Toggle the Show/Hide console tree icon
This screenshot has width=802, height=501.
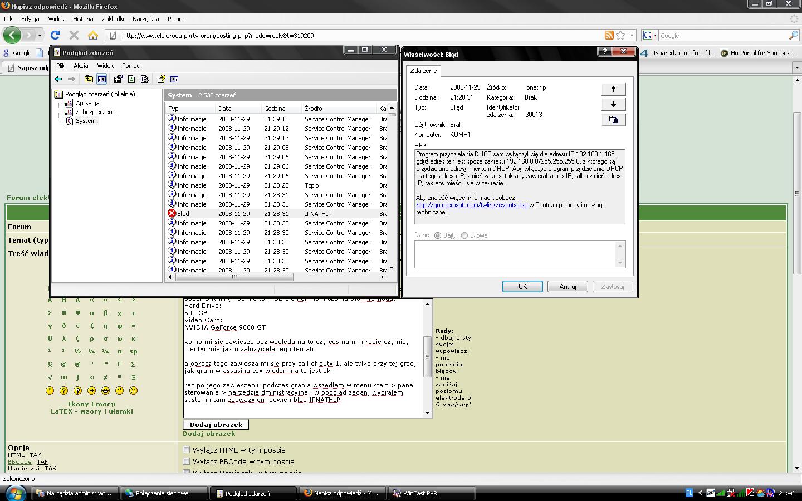[x=101, y=79]
